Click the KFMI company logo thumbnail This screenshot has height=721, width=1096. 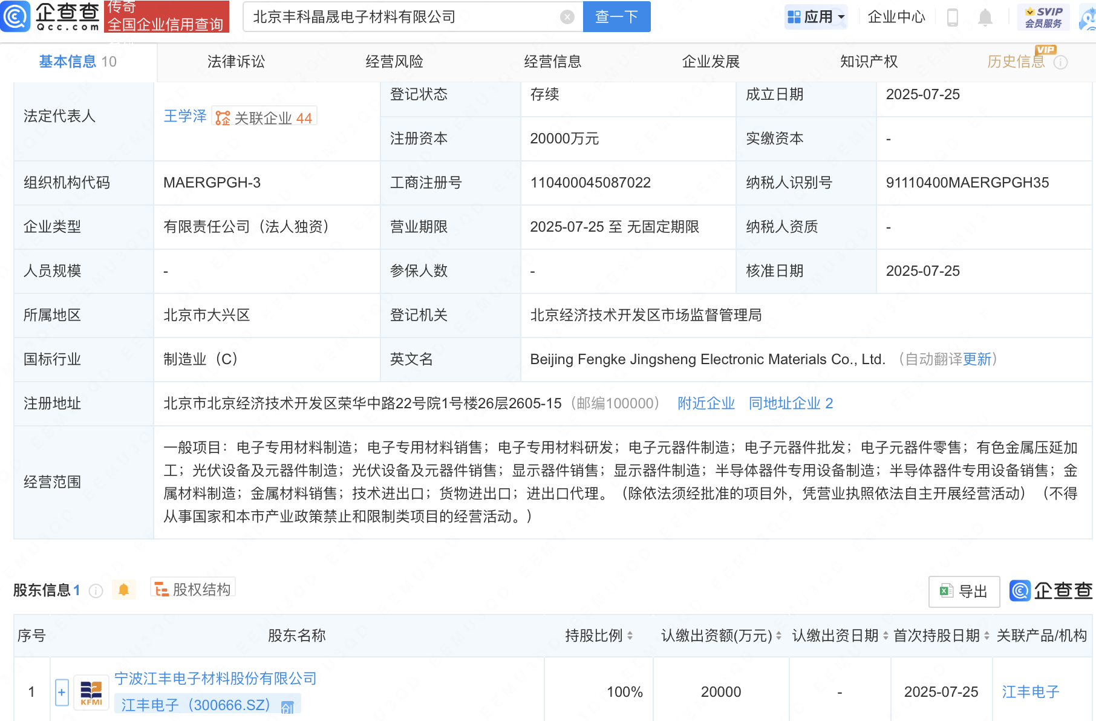point(91,692)
